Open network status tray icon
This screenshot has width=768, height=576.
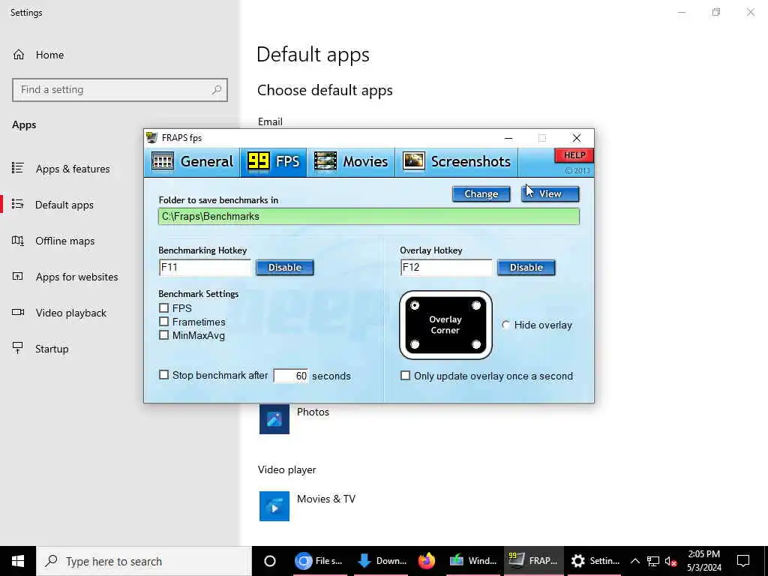click(653, 561)
